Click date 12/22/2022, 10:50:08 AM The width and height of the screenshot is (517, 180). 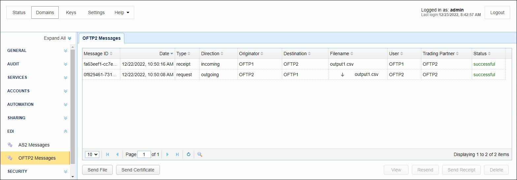[148, 75]
